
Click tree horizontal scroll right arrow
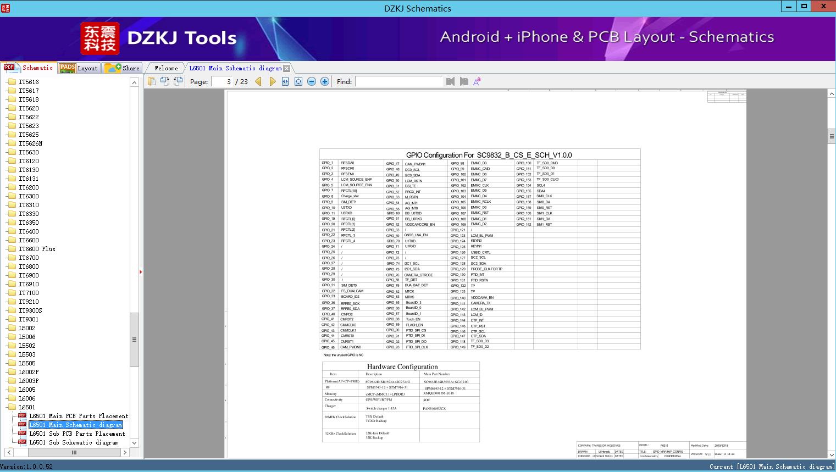click(125, 453)
